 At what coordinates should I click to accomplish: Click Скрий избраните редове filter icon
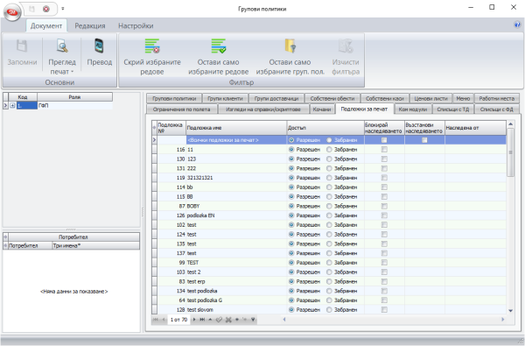click(152, 46)
